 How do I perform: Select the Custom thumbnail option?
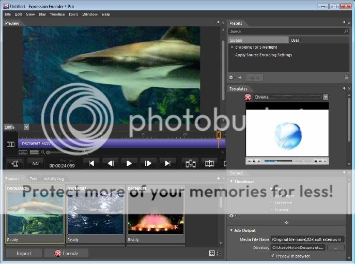[x=271, y=210]
